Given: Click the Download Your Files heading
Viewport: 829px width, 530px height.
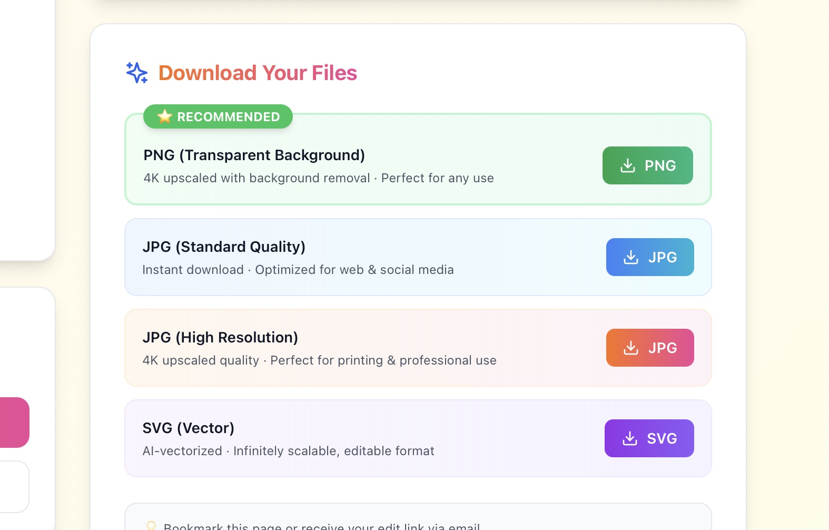Looking at the screenshot, I should [258, 73].
